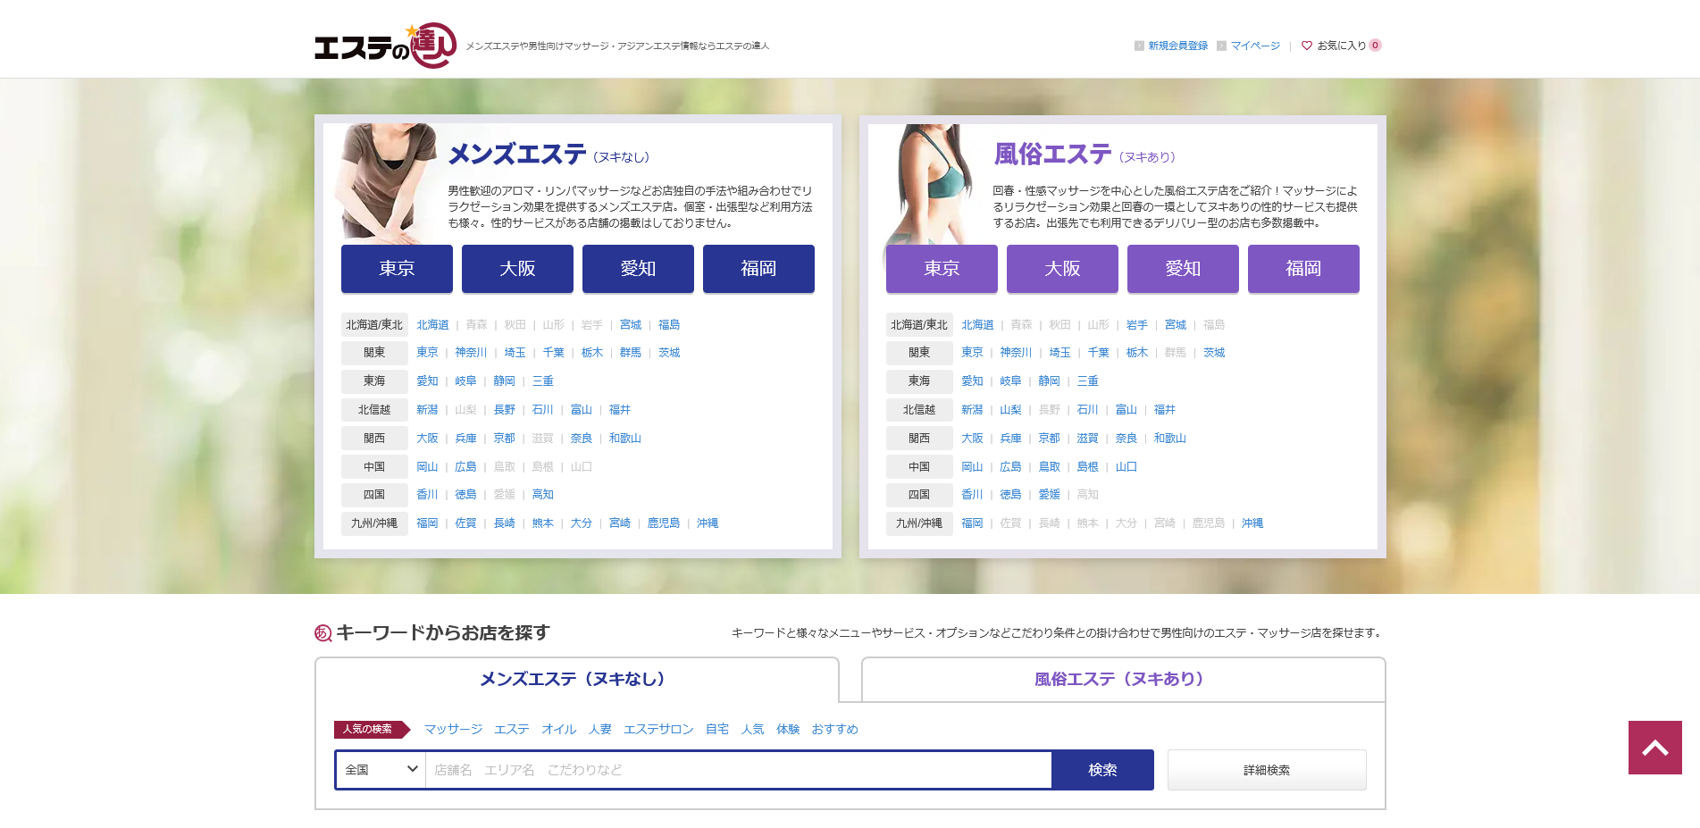The image size is (1700, 828).
Task: Click the small icon before 新規会員登録
Action: coord(1139,46)
